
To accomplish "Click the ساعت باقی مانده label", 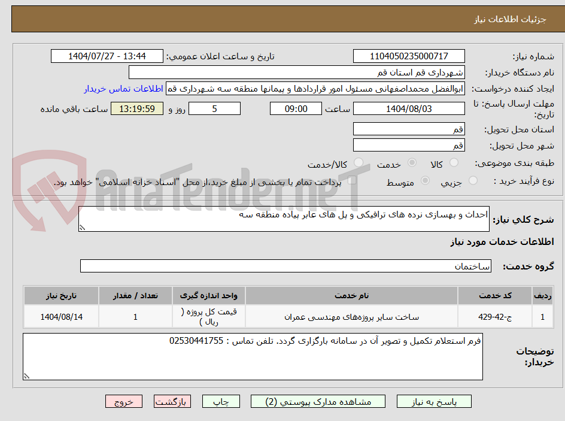I will click(x=74, y=109).
